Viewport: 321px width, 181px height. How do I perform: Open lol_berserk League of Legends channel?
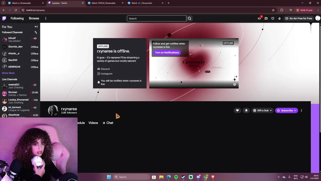[20, 109]
